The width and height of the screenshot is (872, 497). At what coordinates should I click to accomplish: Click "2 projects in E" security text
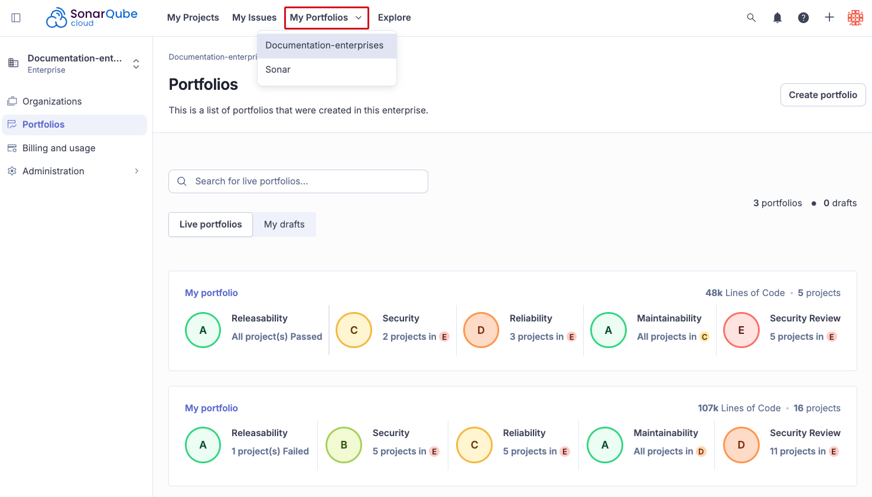(416, 336)
